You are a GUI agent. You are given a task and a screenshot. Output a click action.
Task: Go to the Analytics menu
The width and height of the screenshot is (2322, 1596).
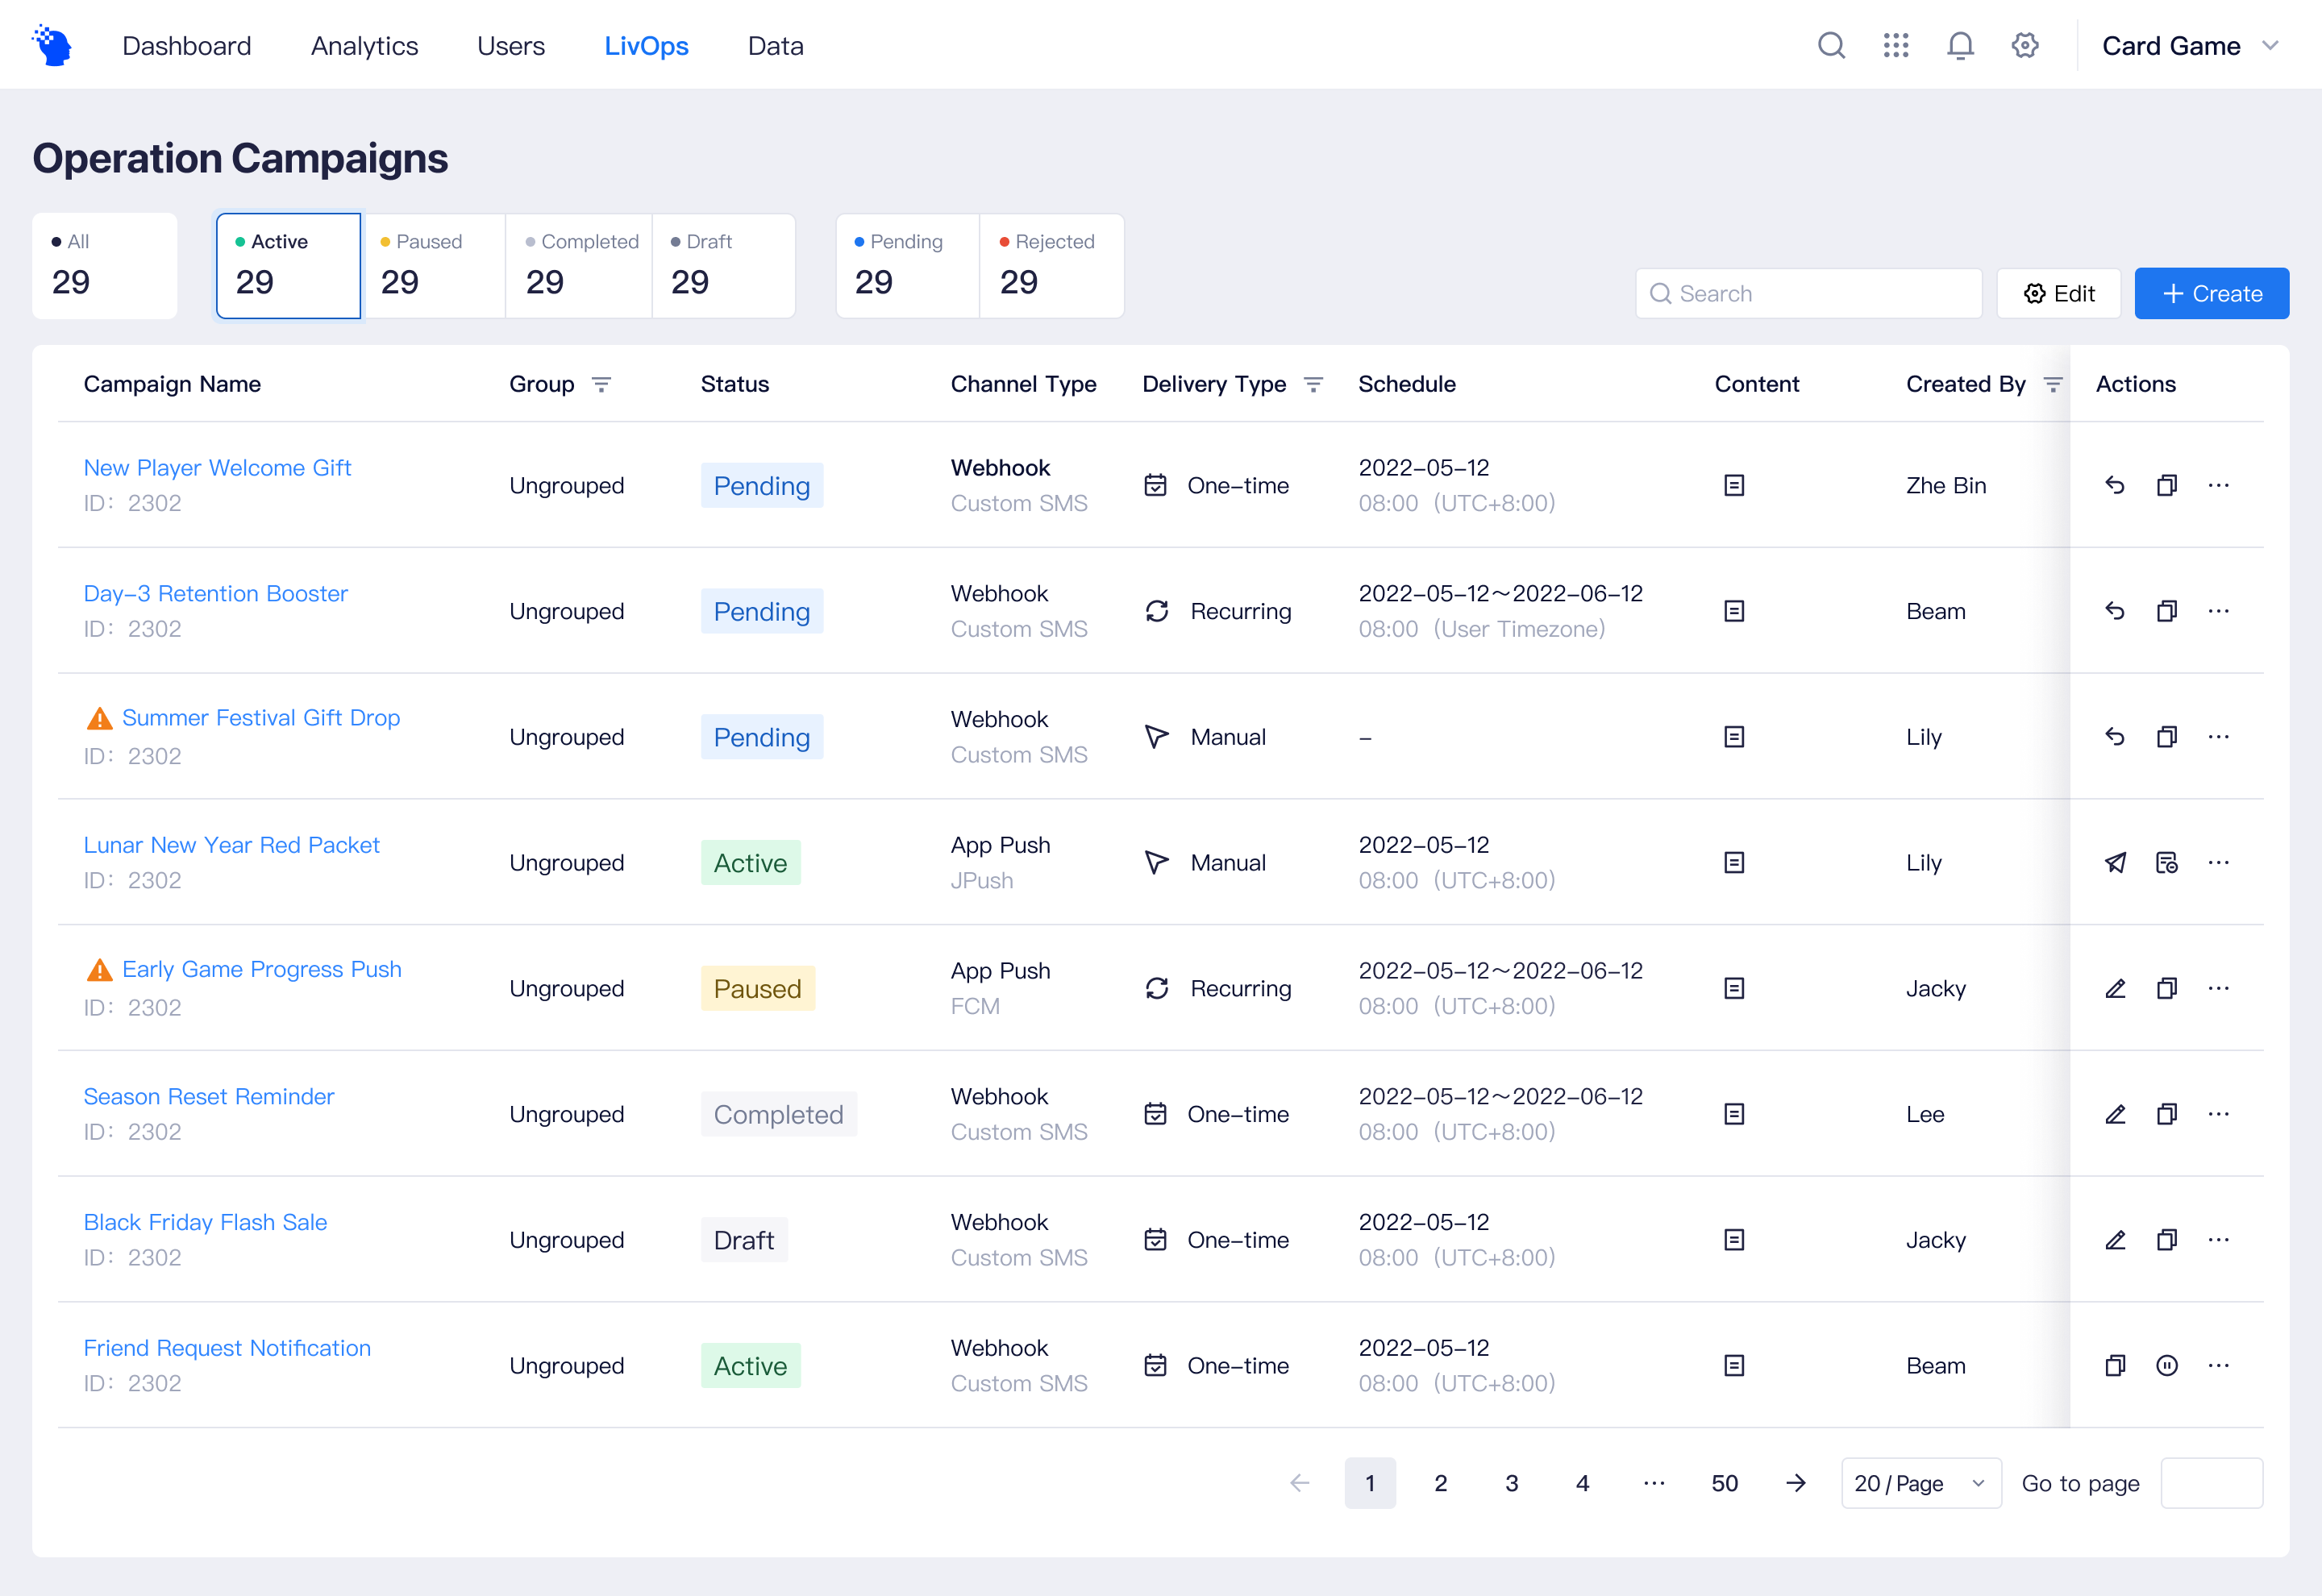coord(364,46)
